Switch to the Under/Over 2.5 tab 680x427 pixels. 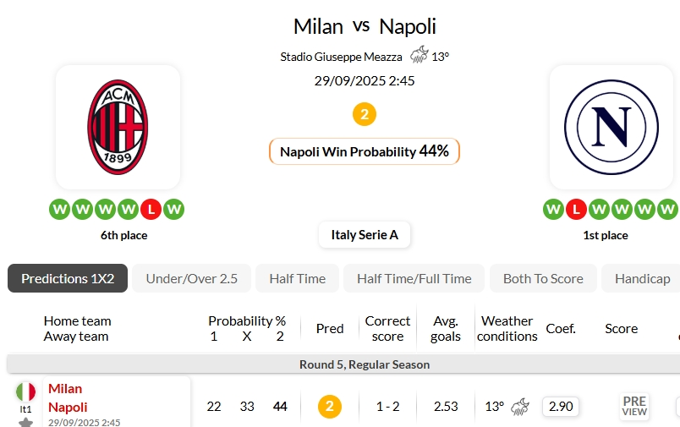192,278
